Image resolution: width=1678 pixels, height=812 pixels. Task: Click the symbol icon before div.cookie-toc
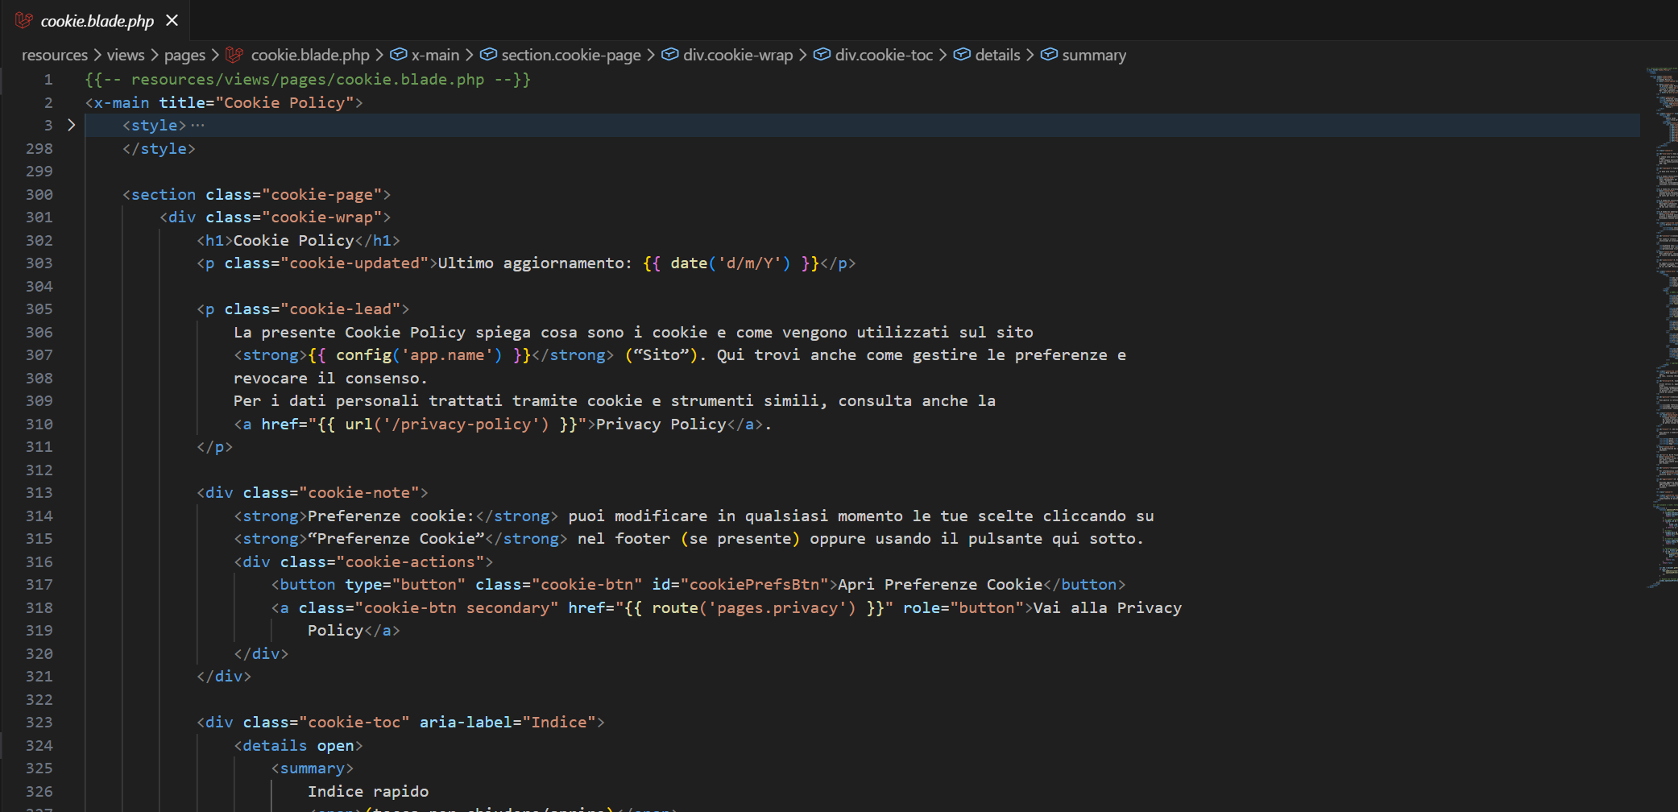(x=821, y=54)
